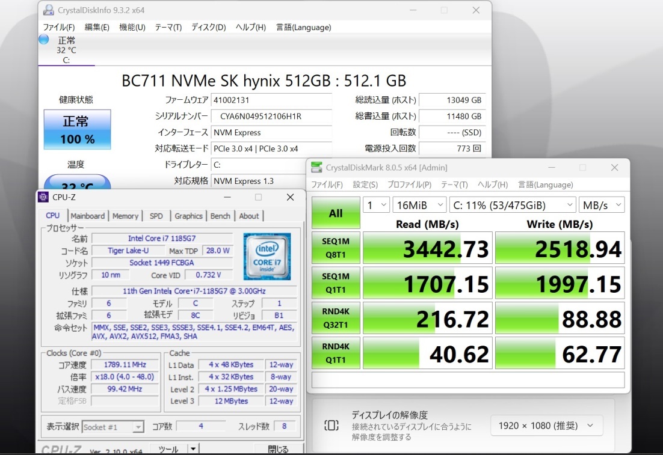Viewport: 663px width, 455px height.
Task: Switch to the SPD tab in CPU-Z
Action: [x=156, y=216]
